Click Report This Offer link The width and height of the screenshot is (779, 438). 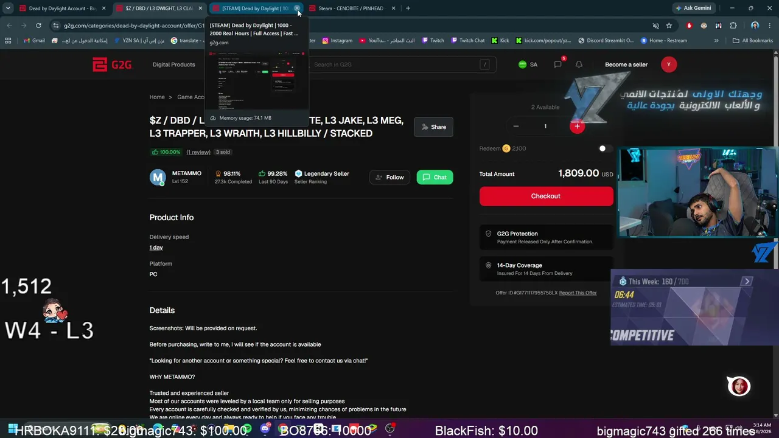click(x=578, y=293)
